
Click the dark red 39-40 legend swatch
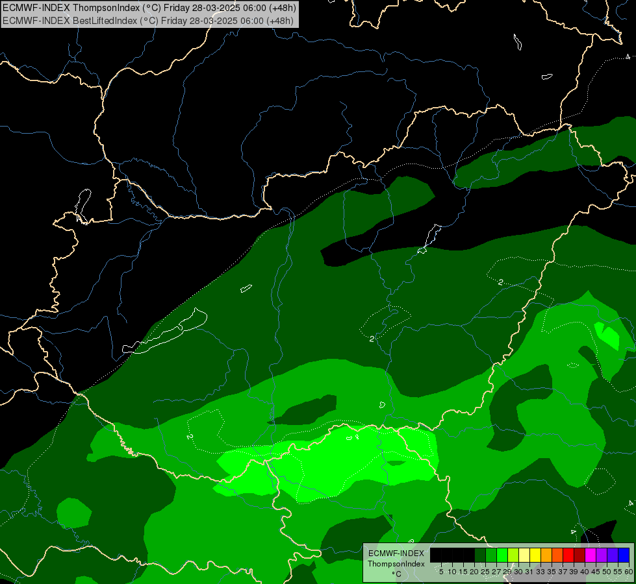pos(579,555)
